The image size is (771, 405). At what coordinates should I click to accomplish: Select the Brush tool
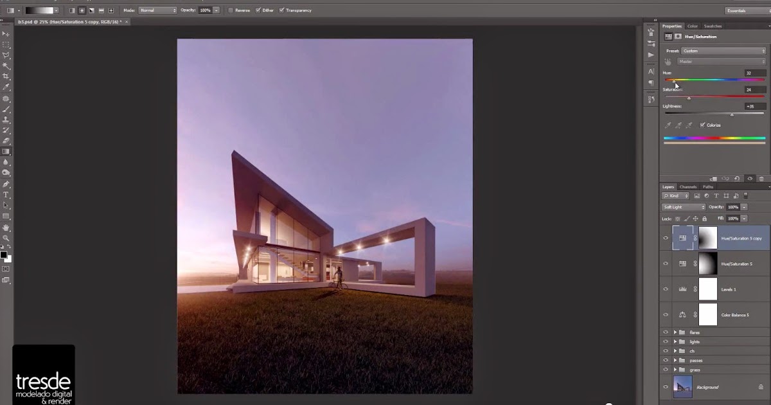(x=6, y=109)
